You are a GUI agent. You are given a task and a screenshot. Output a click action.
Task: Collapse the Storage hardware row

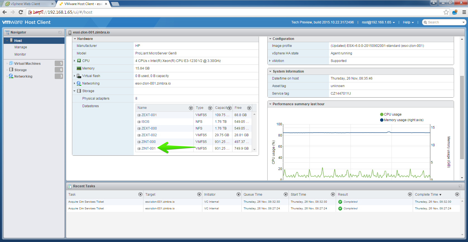coord(75,91)
